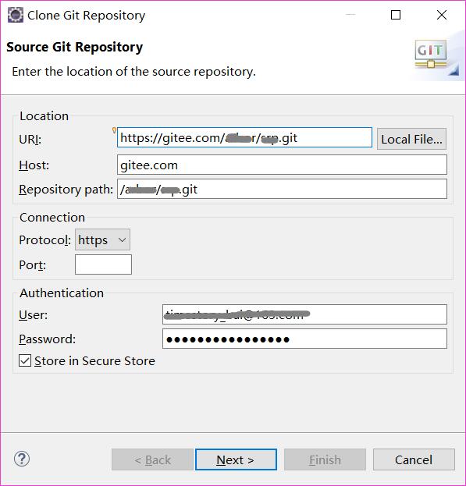Click the 'Enter the location of the source repository.' text
Image resolution: width=466 pixels, height=486 pixels.
[133, 72]
